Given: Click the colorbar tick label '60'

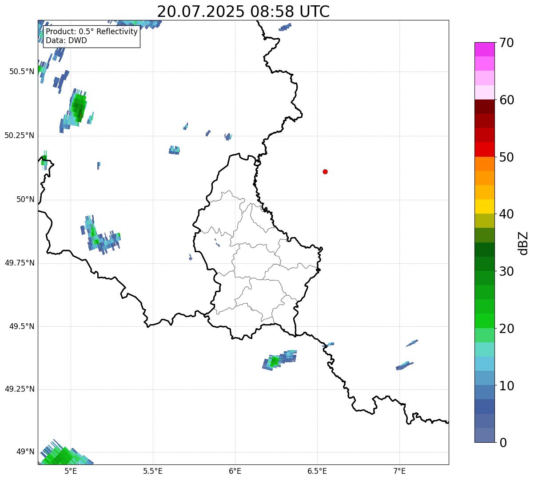Looking at the screenshot, I should pyautogui.click(x=506, y=100).
